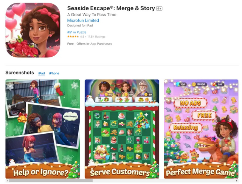The image size is (242, 184).
Task: Click the left scroll arrow under screenshots
Action: [7, 181]
